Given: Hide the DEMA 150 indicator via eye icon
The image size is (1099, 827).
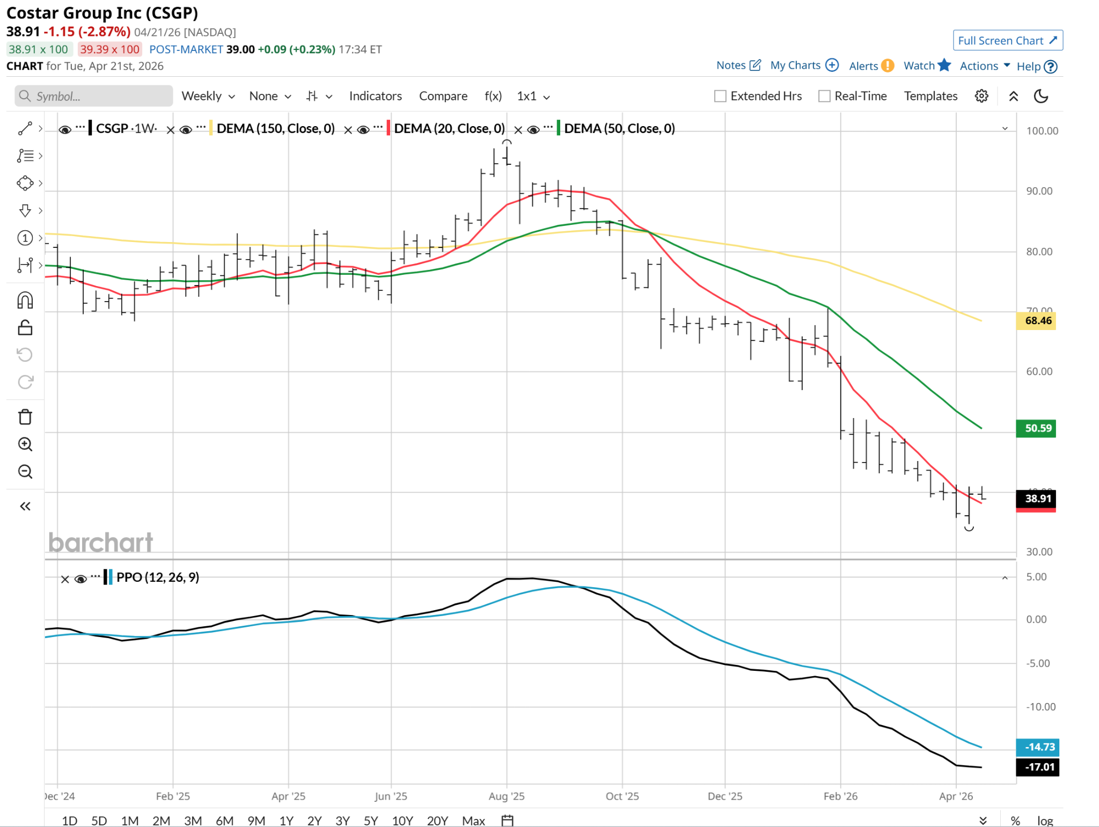Looking at the screenshot, I should (186, 129).
